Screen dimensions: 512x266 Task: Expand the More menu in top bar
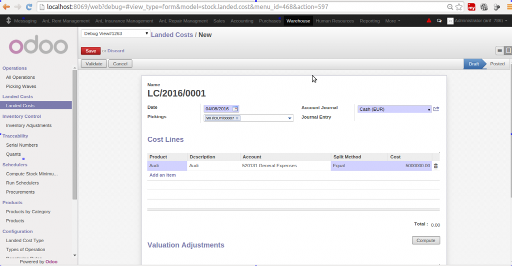point(390,21)
